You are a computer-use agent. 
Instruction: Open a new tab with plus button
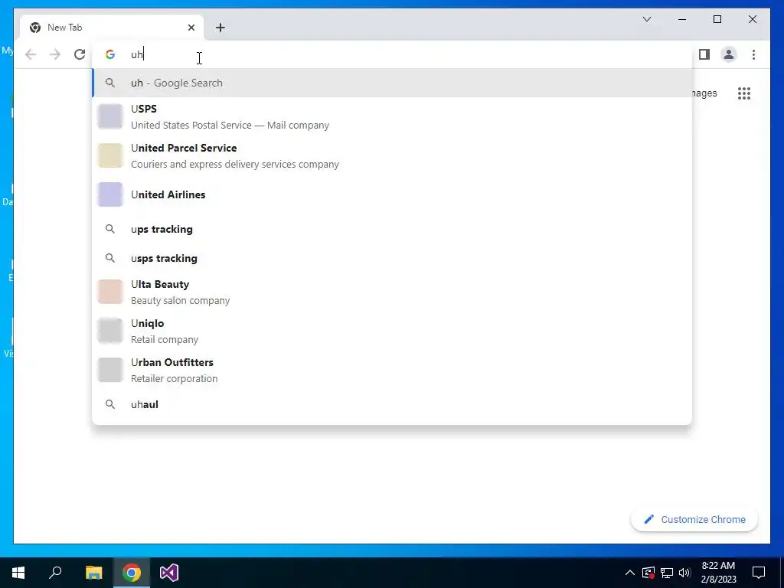220,28
